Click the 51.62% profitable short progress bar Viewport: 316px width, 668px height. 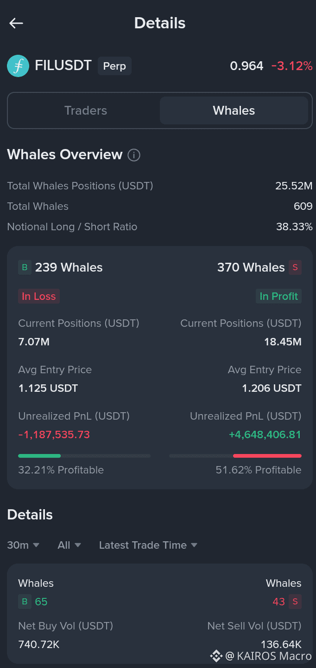(235, 456)
